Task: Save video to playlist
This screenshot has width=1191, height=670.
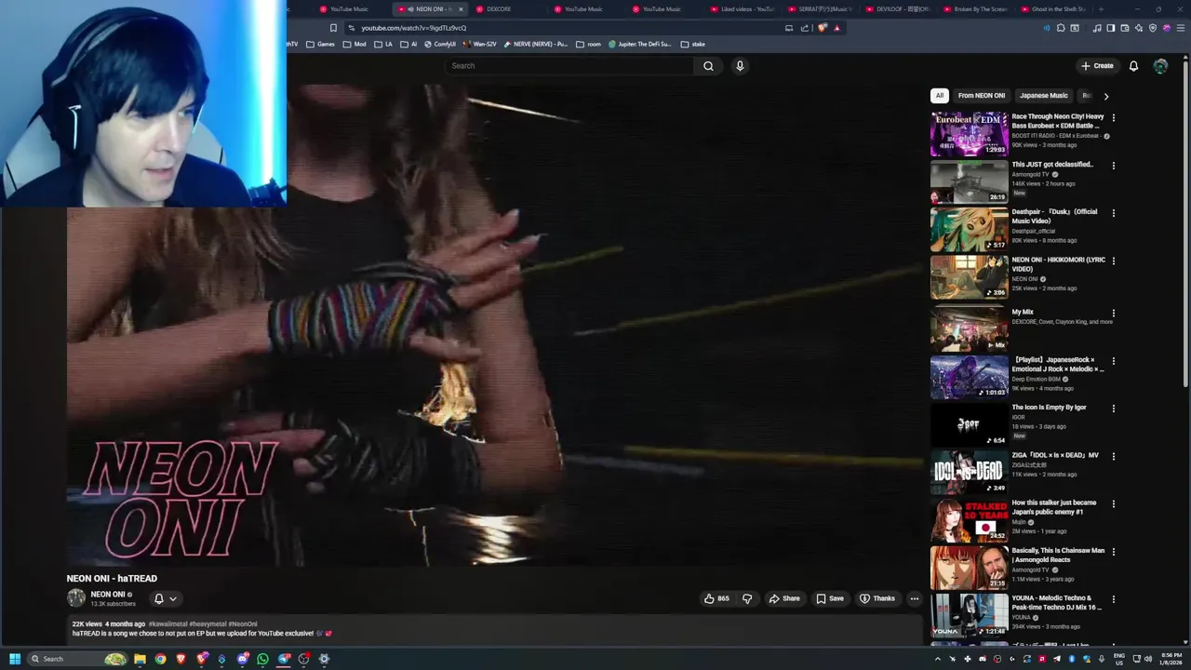Action: point(830,598)
